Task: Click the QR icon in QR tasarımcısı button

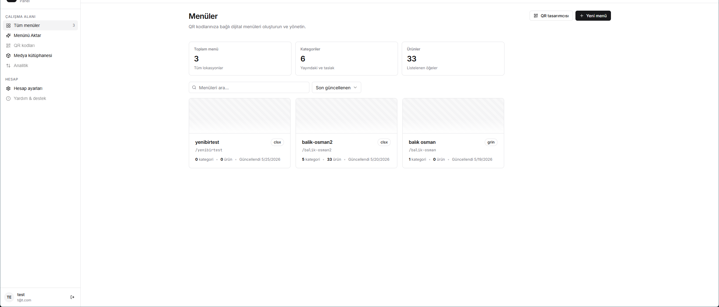Action: click(x=536, y=16)
